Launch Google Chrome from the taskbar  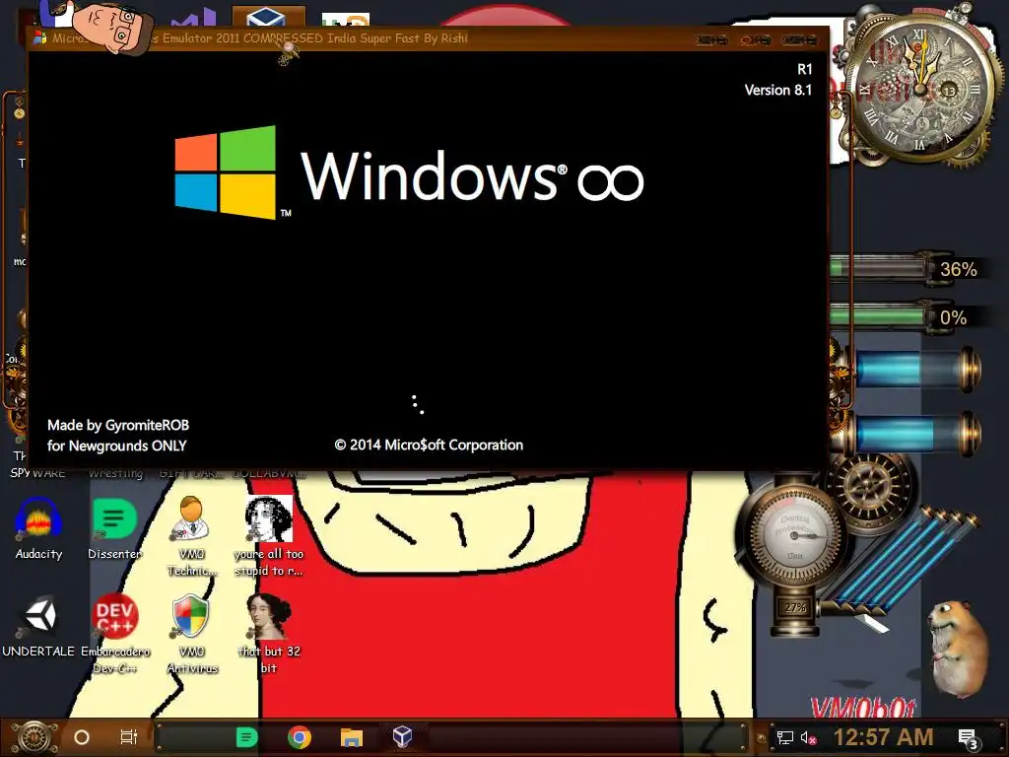(x=300, y=737)
